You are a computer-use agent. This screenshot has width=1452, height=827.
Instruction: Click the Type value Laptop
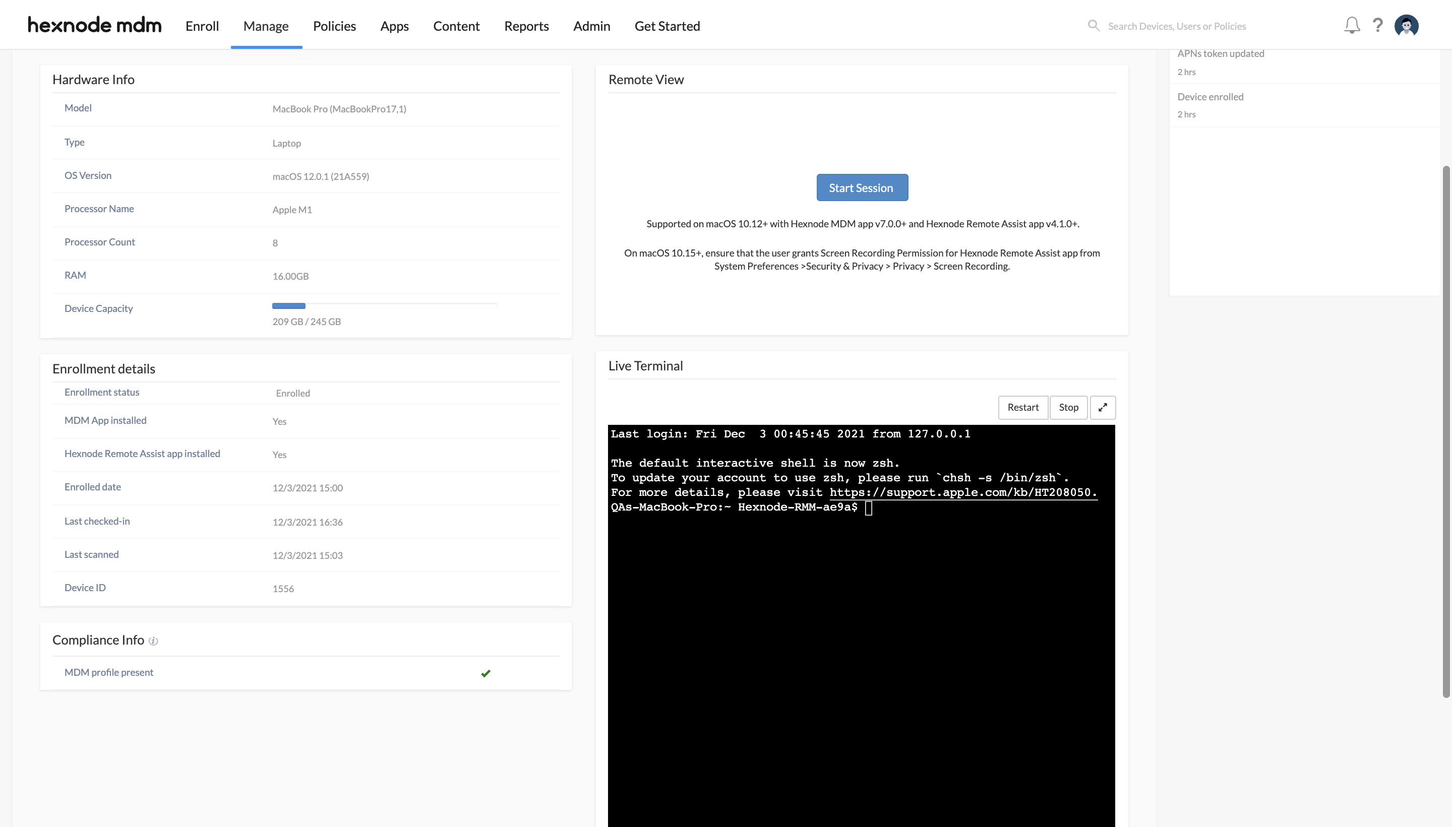pyautogui.click(x=286, y=144)
